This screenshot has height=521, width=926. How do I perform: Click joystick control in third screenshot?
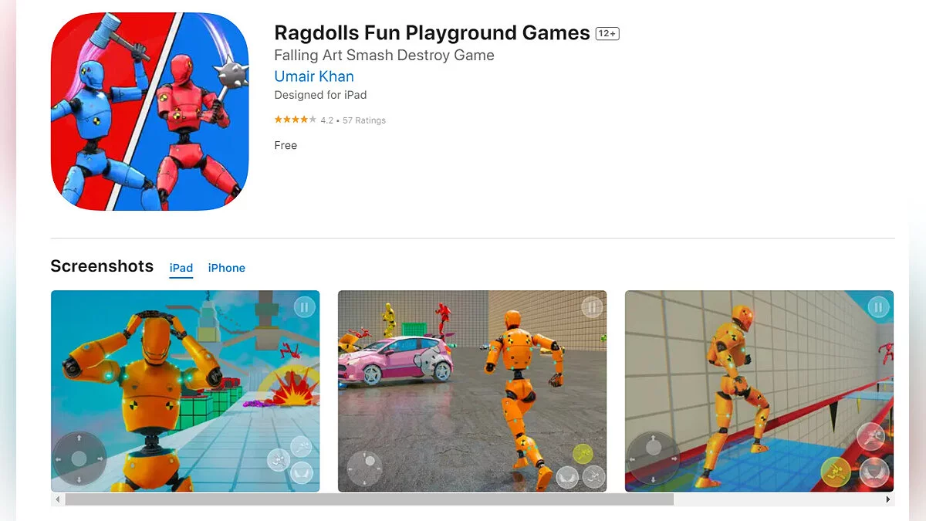coord(653,458)
